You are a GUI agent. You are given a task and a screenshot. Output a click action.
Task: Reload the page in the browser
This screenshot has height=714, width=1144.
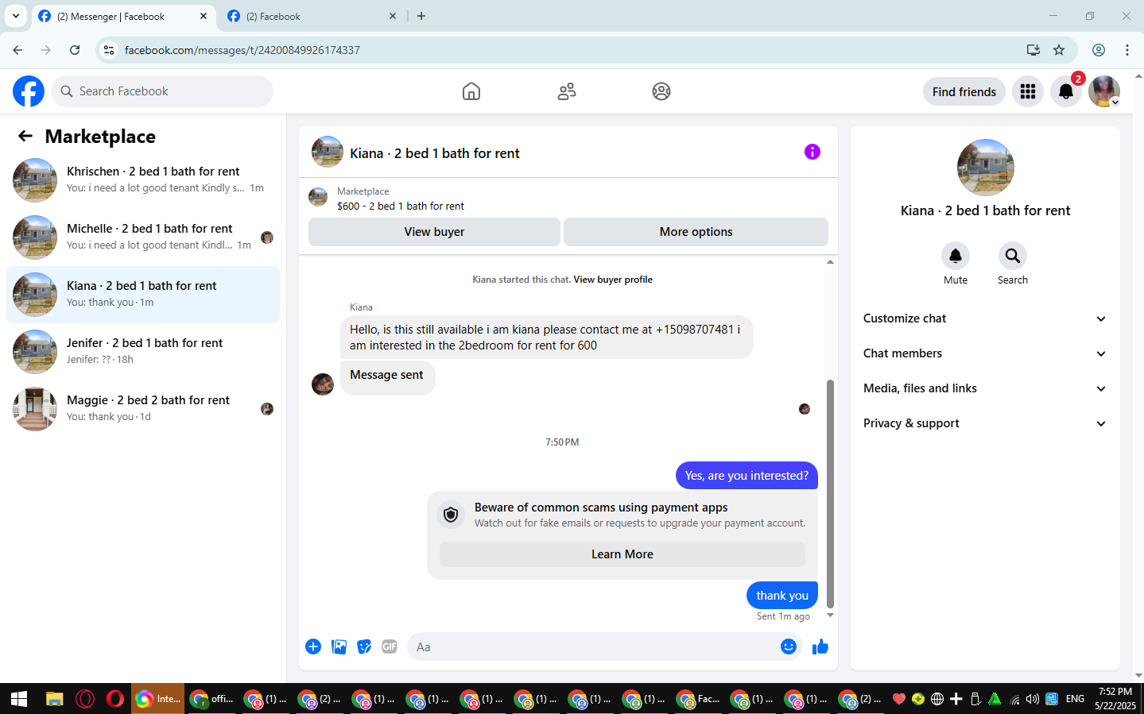point(75,50)
